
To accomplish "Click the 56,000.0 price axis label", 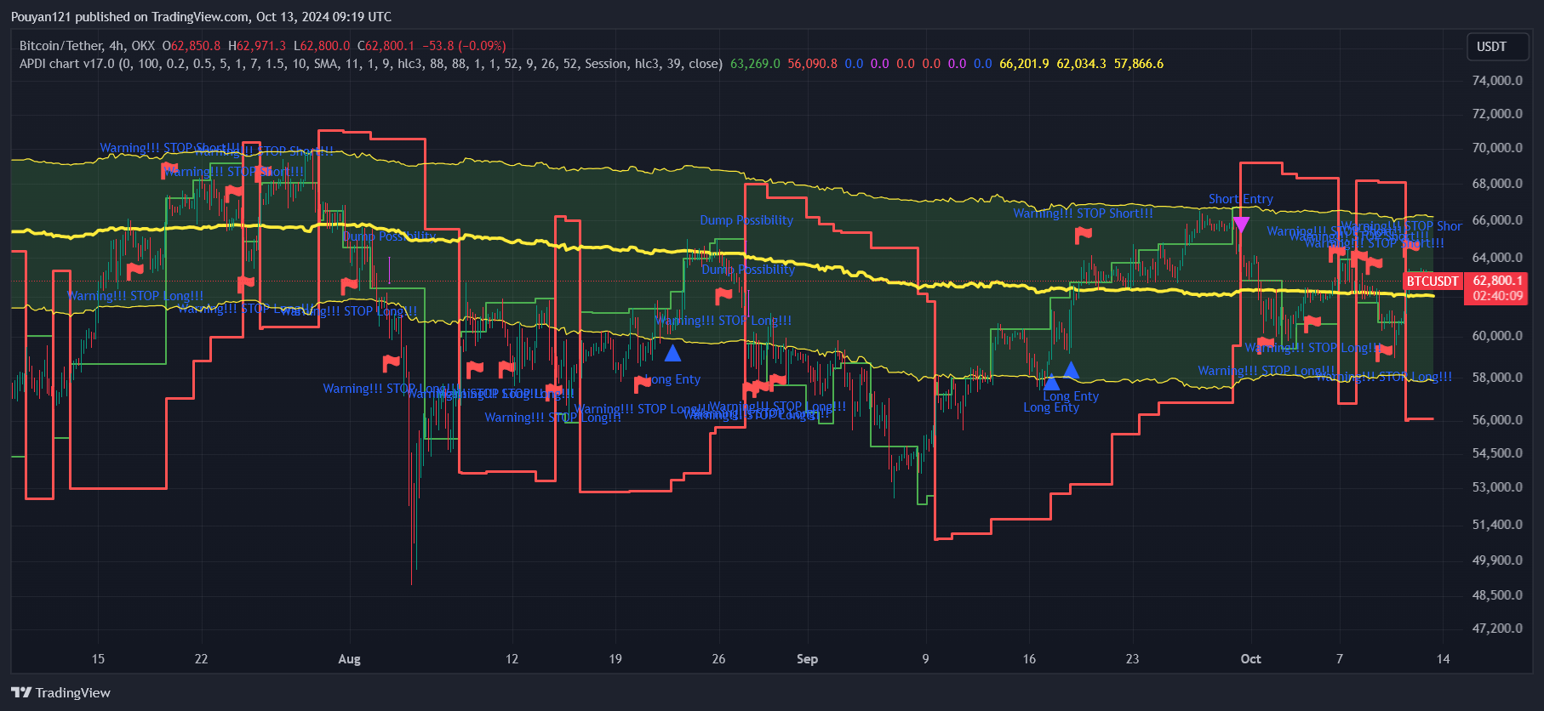I will [x=1497, y=420].
